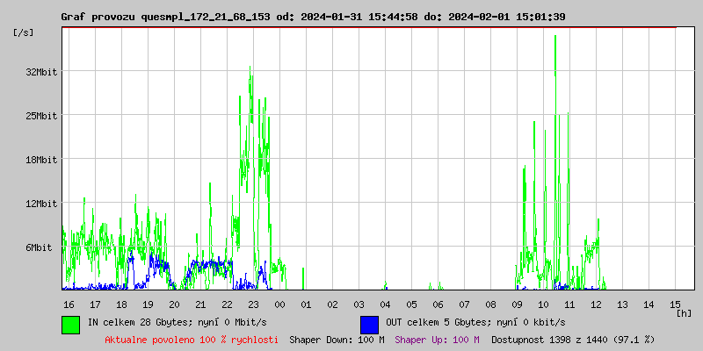Click hour 23 on the time axis
This screenshot has width=703, height=351.
(x=253, y=304)
